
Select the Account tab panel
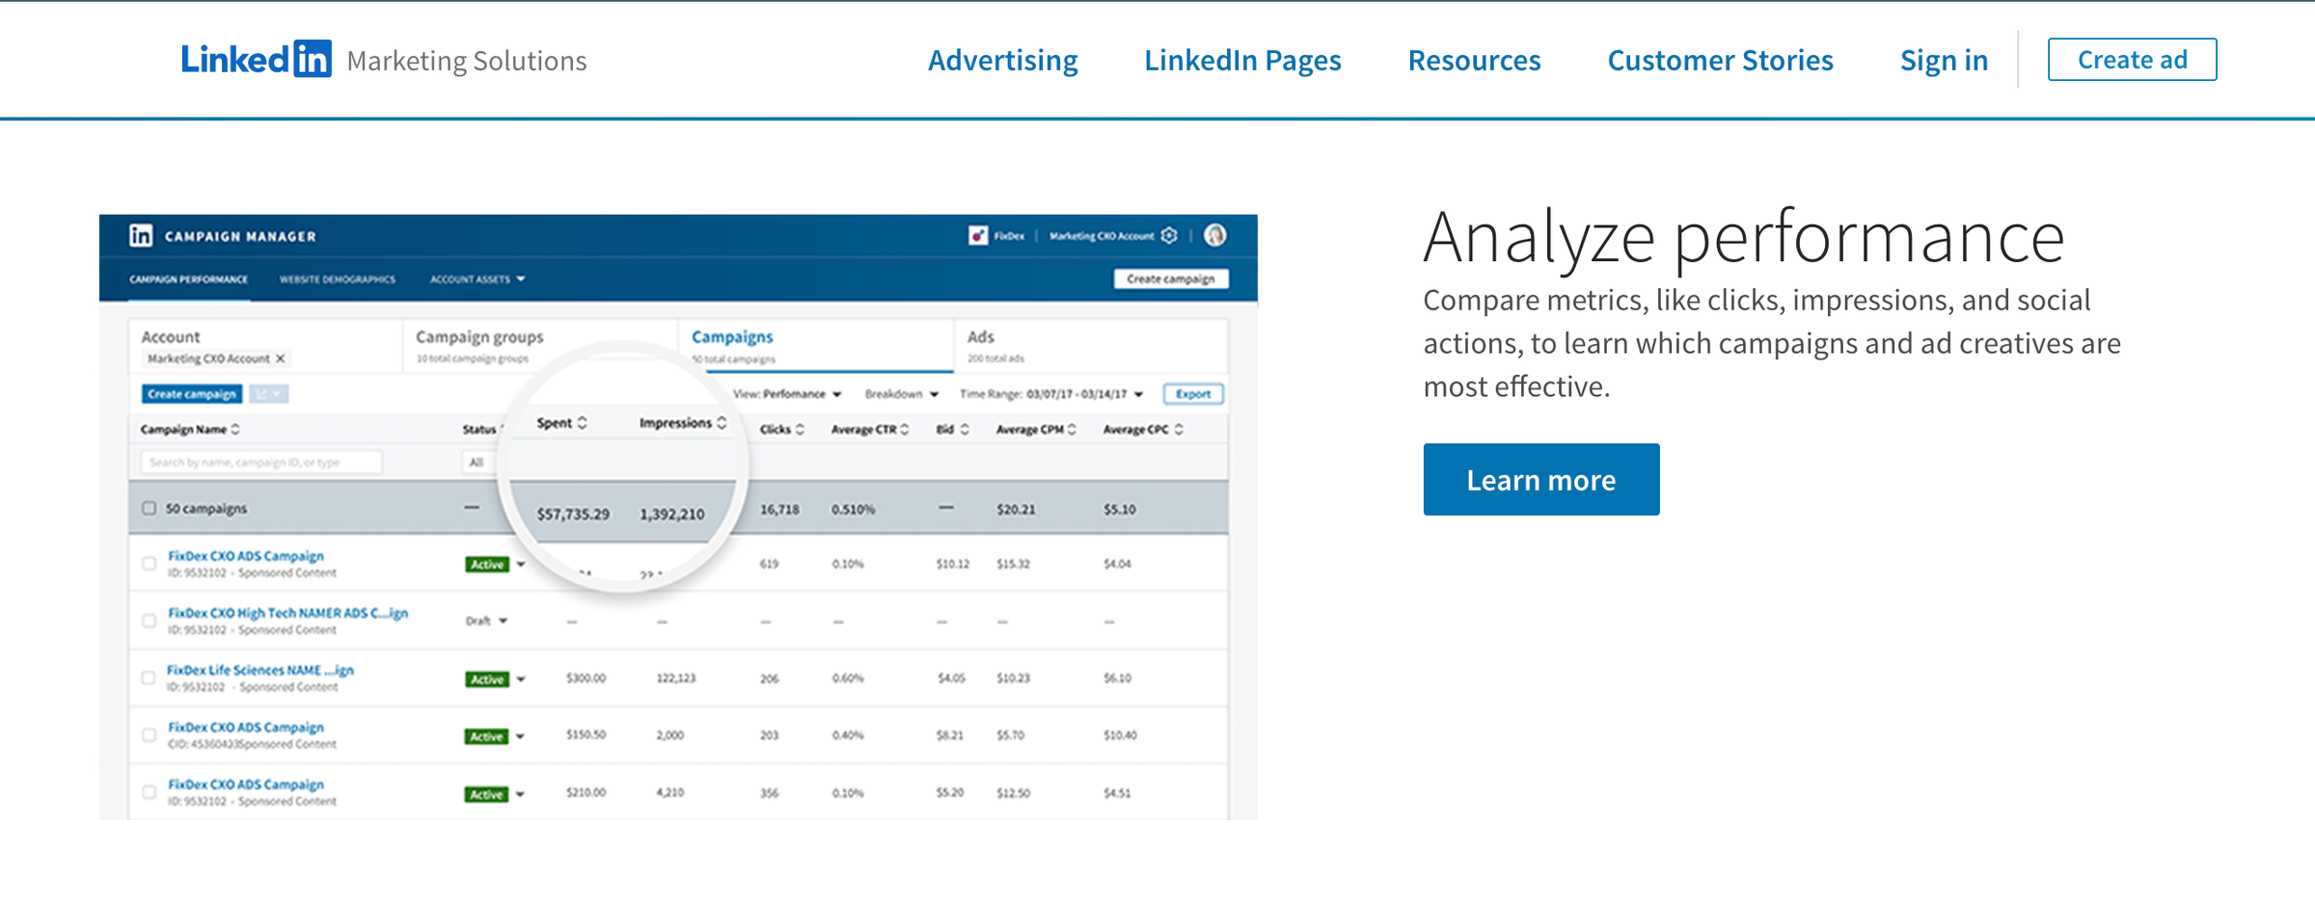click(x=265, y=346)
